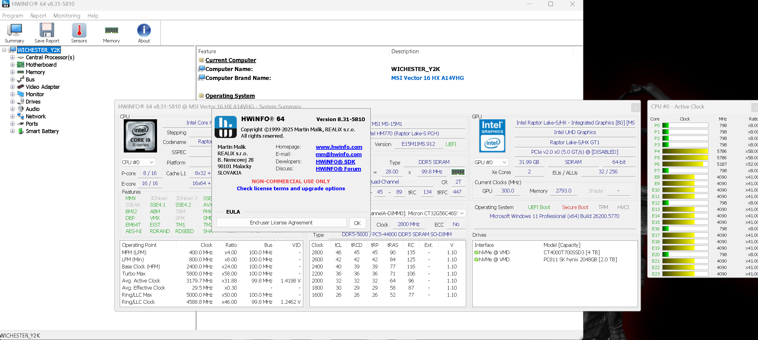Click Check license terms and upgrade options
758x340 pixels.
[291, 188]
